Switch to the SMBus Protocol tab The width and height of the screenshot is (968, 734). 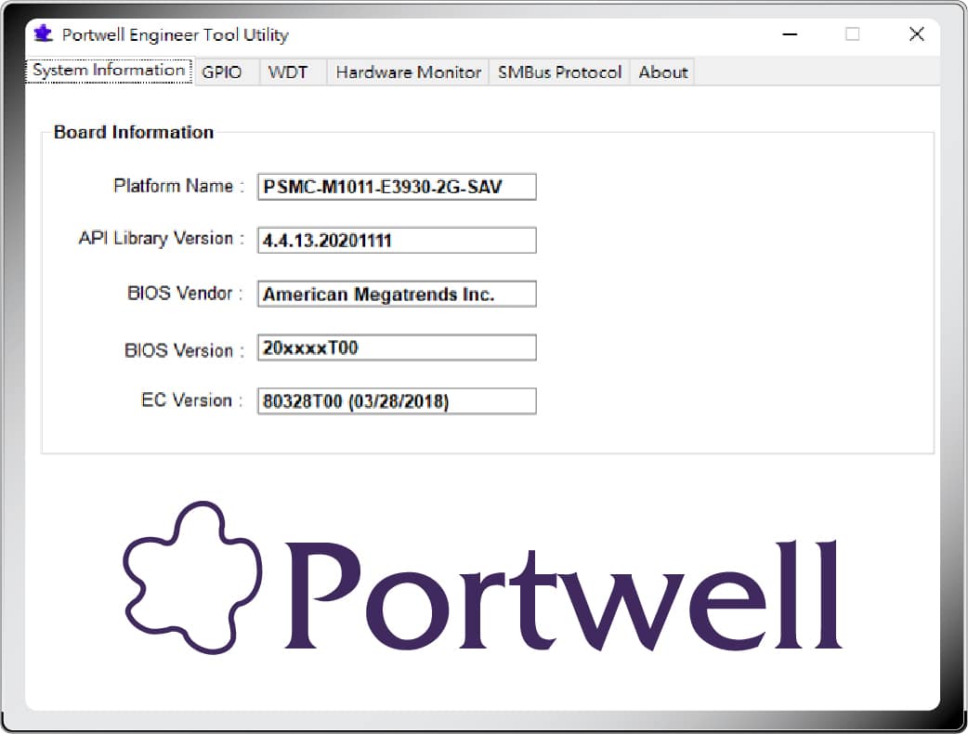[x=558, y=71]
